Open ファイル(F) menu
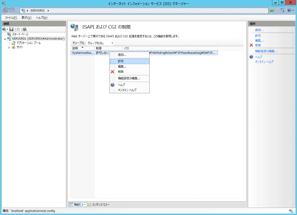This screenshot has width=297, height=215. tap(11, 17)
